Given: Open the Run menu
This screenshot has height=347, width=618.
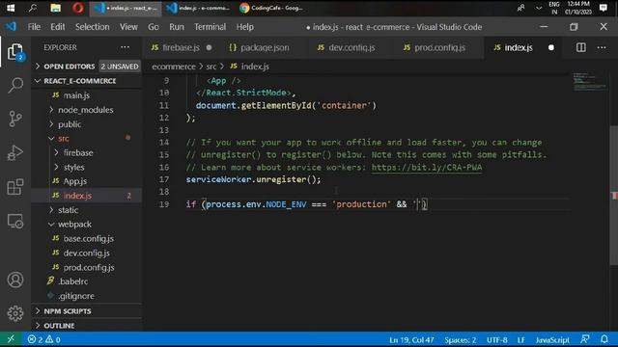Looking at the screenshot, I should click(177, 27).
